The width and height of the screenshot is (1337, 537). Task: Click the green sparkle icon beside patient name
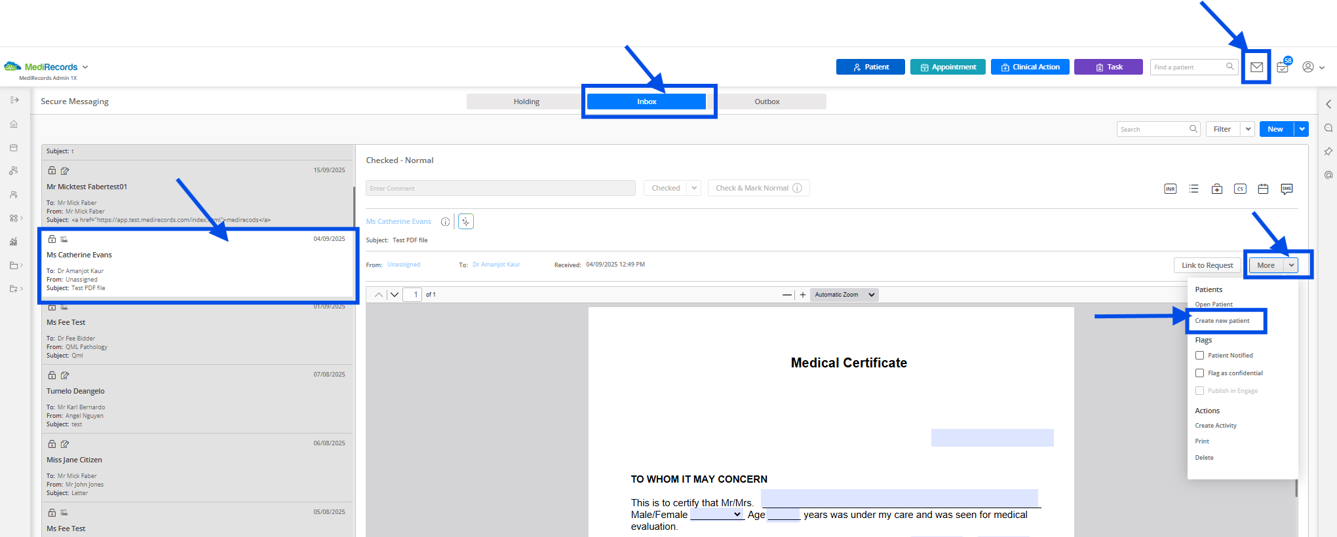tap(466, 221)
